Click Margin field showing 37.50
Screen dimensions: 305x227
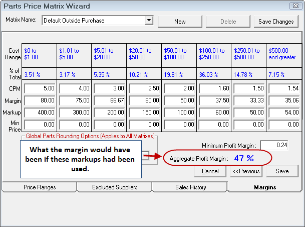tap(214, 100)
